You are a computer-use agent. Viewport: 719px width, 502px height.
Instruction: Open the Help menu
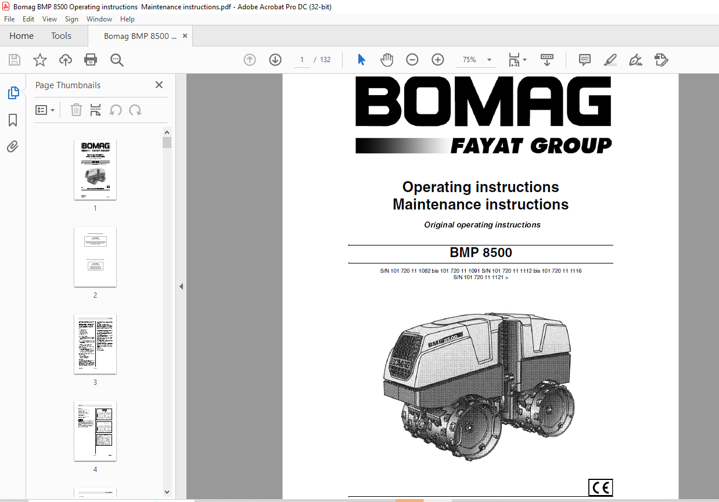tap(127, 19)
